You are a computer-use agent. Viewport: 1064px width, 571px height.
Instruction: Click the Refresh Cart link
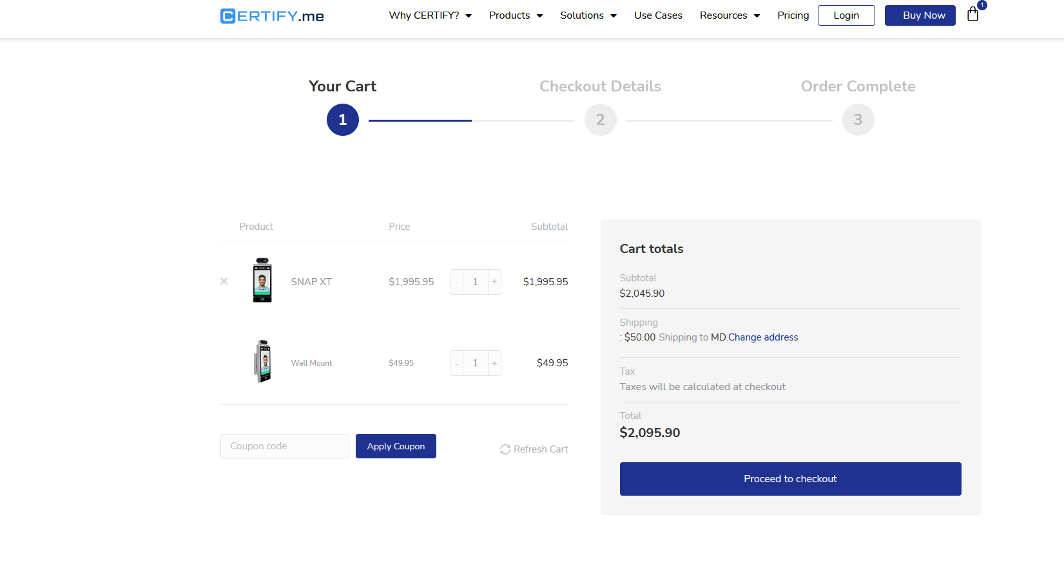(534, 449)
